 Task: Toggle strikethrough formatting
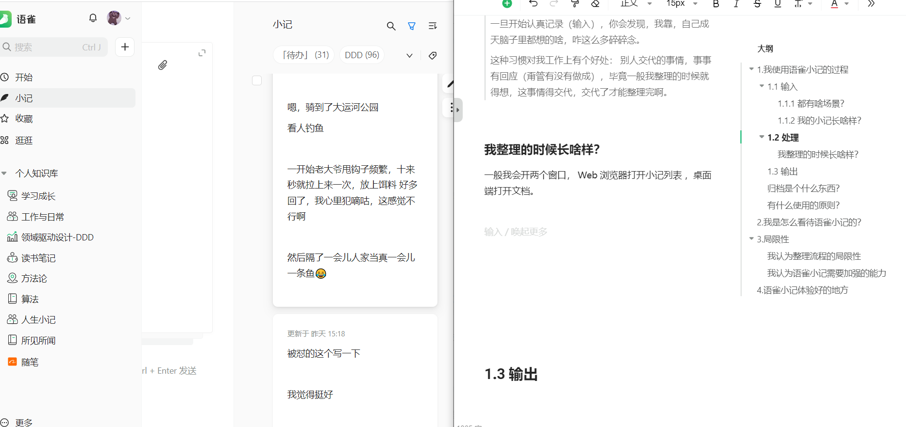pos(757,4)
